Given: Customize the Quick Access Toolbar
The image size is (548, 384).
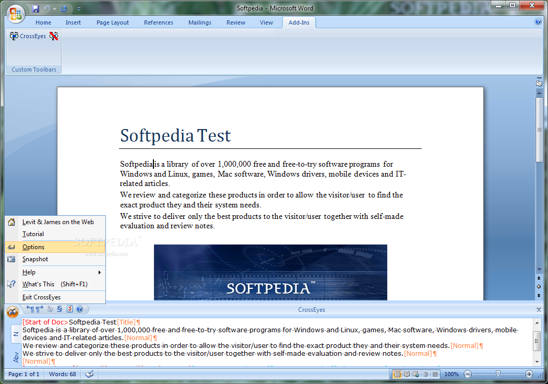Looking at the screenshot, I should click(x=79, y=9).
